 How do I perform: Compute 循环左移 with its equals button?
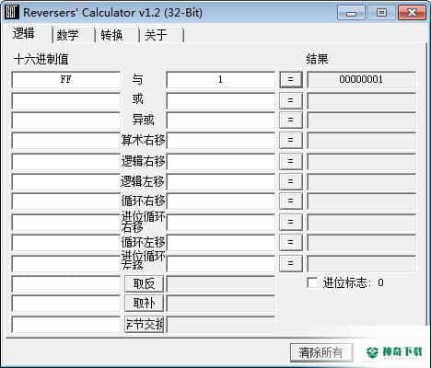291,242
